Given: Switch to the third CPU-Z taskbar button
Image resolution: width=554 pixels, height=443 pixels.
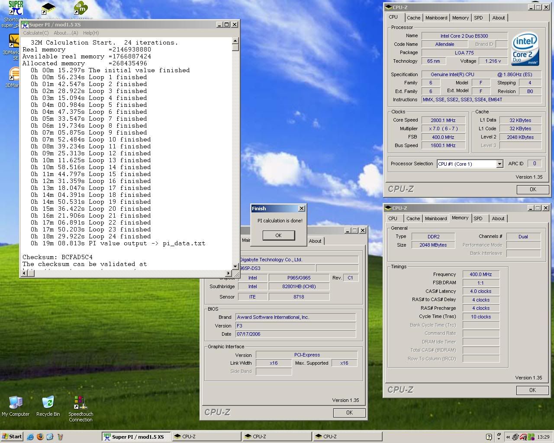Looking at the screenshot, I should tap(348, 437).
